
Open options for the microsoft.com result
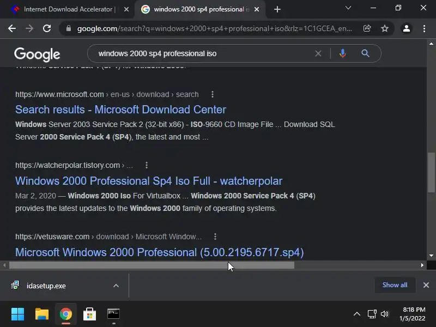point(213,94)
